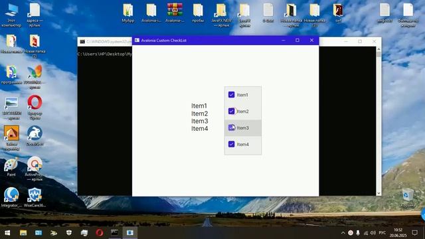The width and height of the screenshot is (425, 239).
Task: Select the WiseCare365 desktop shortcut
Action: (x=35, y=197)
